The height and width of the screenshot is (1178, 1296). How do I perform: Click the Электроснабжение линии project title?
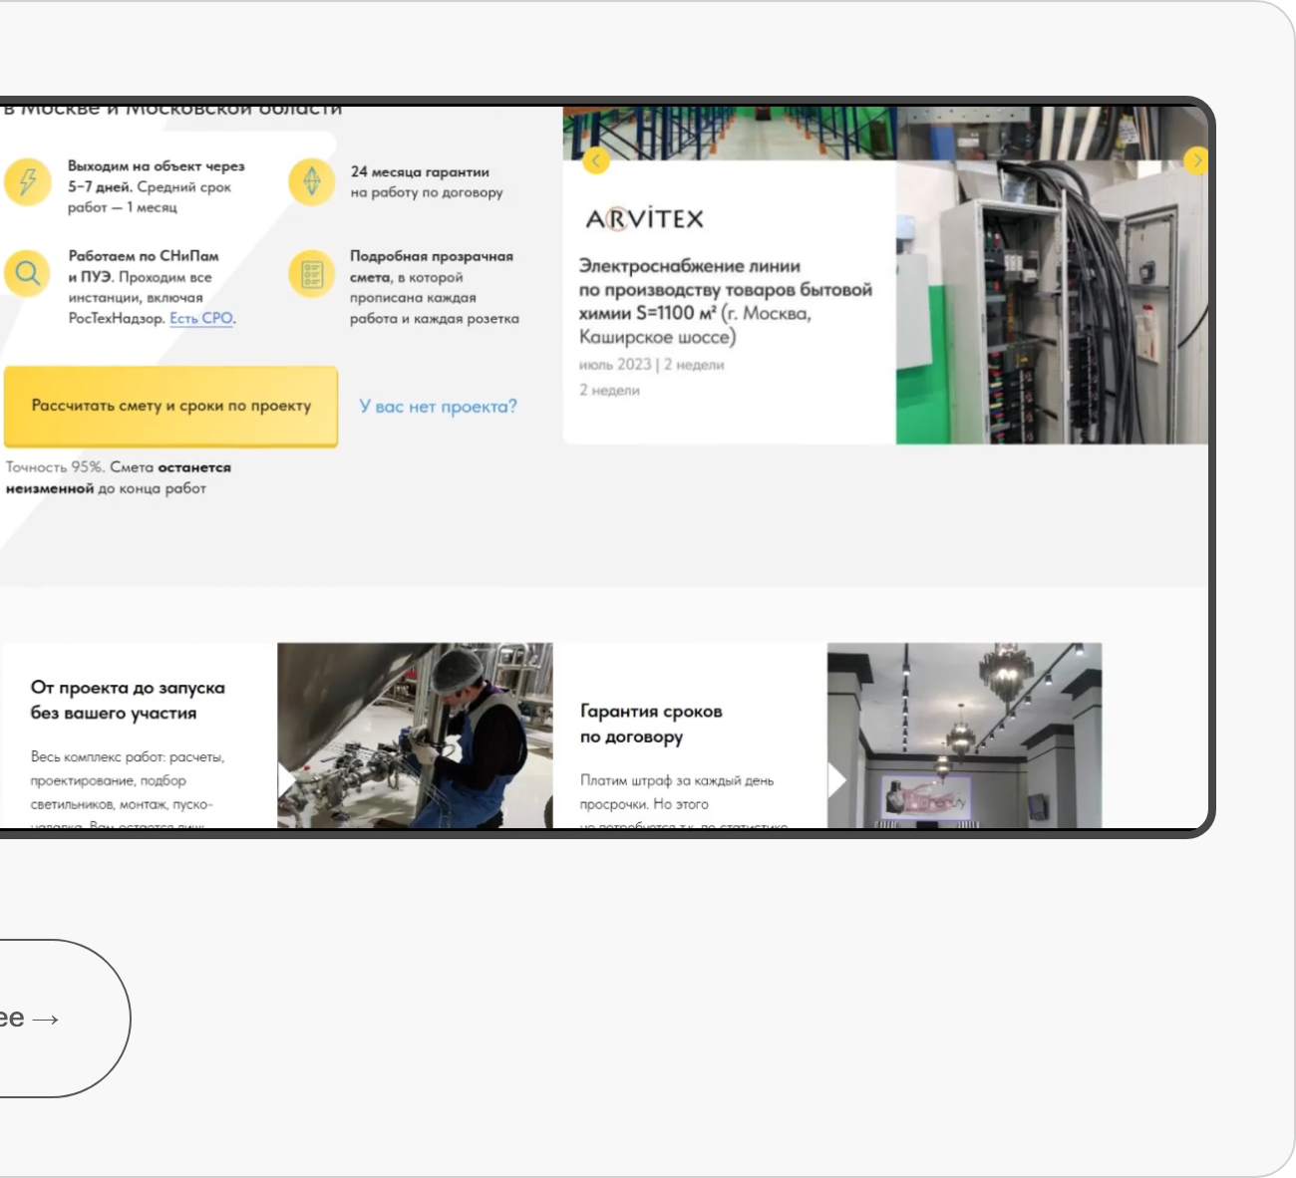tap(726, 302)
